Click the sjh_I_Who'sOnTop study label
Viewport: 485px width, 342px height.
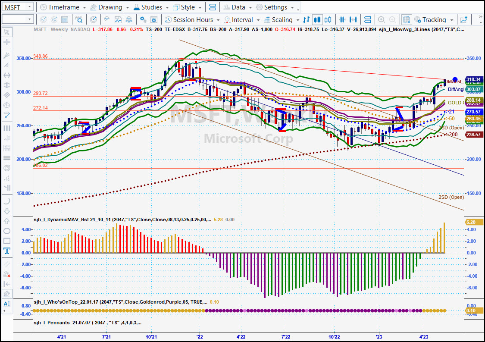pyautogui.click(x=120, y=302)
